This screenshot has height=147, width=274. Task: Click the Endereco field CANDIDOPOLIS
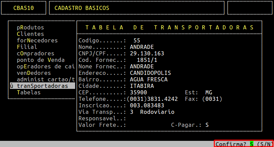coord(150,73)
